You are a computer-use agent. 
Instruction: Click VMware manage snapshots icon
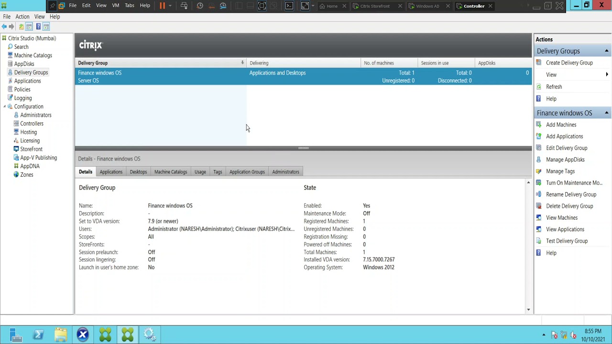[x=223, y=6]
